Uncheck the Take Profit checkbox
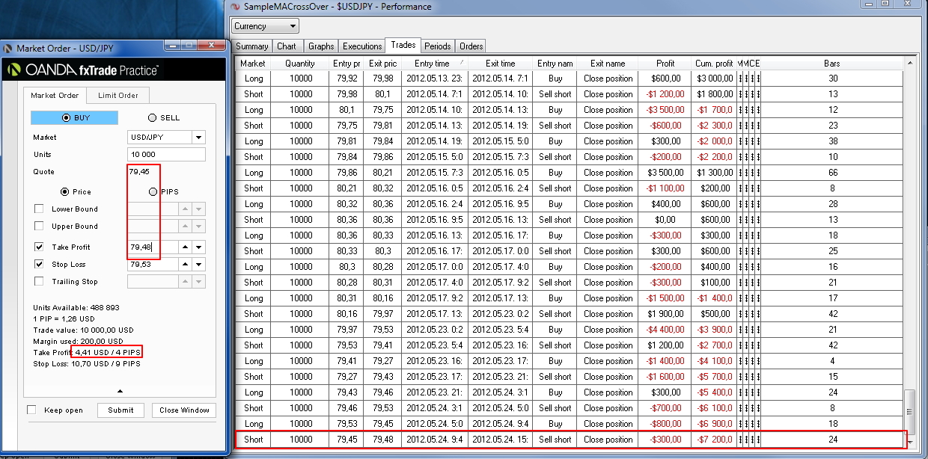This screenshot has width=928, height=459. (x=39, y=247)
